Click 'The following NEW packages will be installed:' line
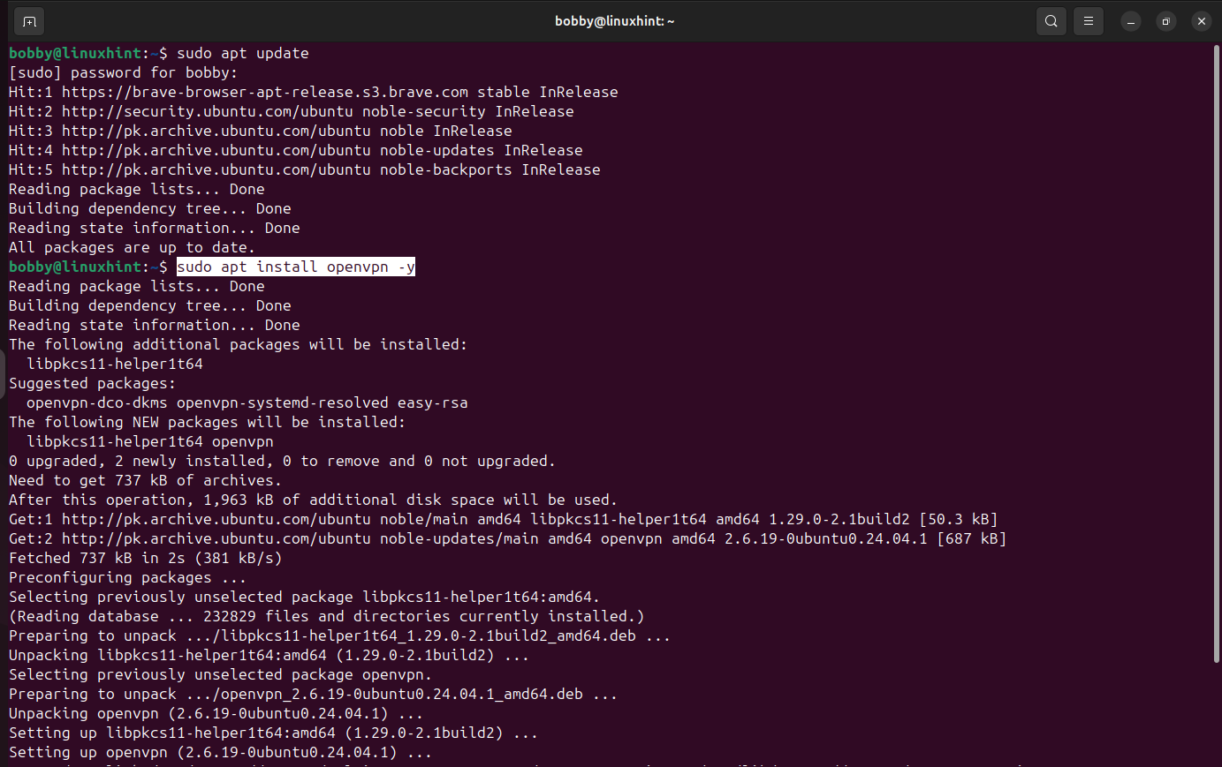The height and width of the screenshot is (767, 1222). tap(207, 422)
